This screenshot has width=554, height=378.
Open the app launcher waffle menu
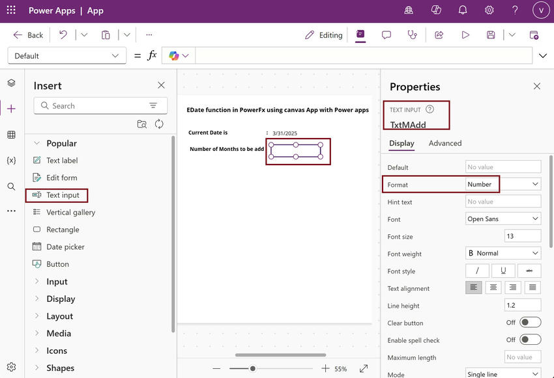pos(11,10)
